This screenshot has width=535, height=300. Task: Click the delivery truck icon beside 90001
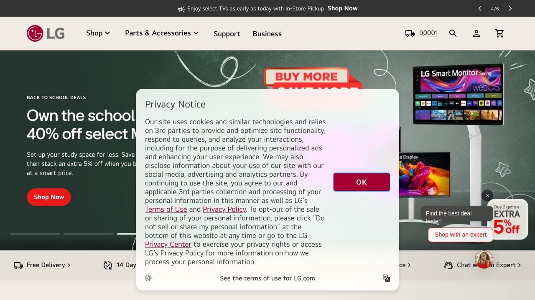tap(410, 33)
